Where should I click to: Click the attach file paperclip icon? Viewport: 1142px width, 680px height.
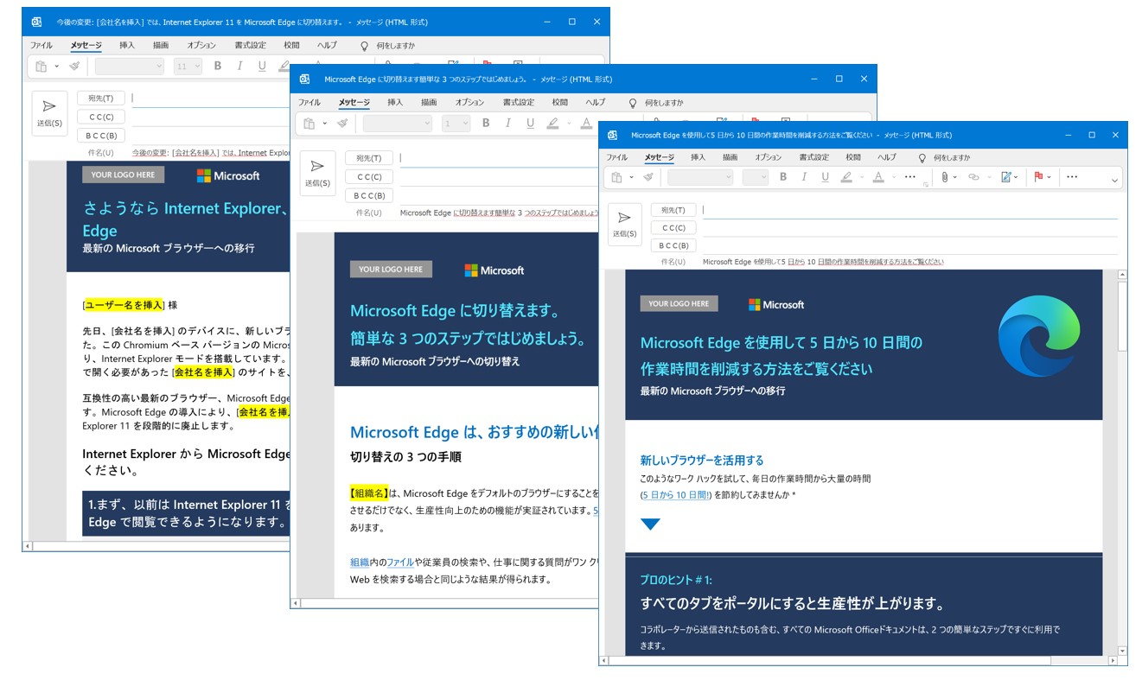point(945,177)
